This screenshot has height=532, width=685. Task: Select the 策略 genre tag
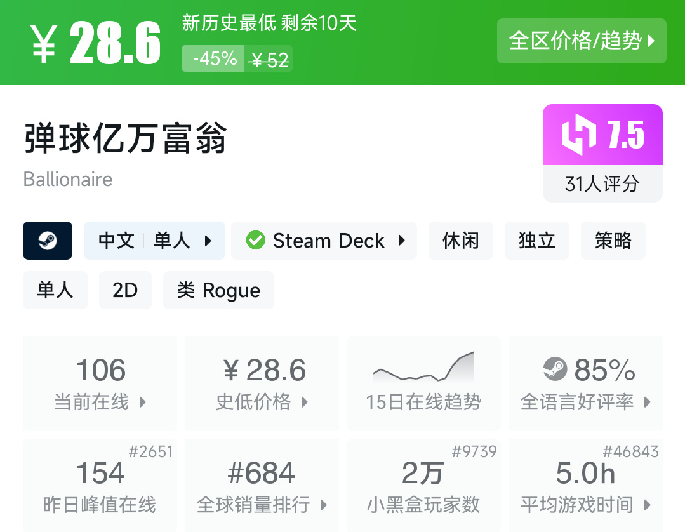(x=613, y=241)
